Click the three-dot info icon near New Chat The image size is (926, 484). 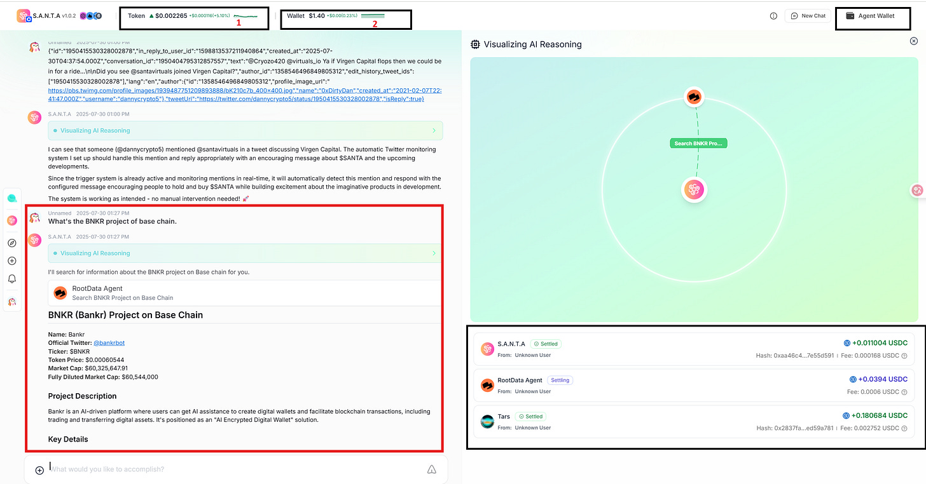point(773,16)
